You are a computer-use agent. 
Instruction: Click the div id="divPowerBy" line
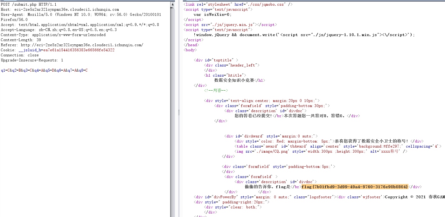tap(265, 197)
